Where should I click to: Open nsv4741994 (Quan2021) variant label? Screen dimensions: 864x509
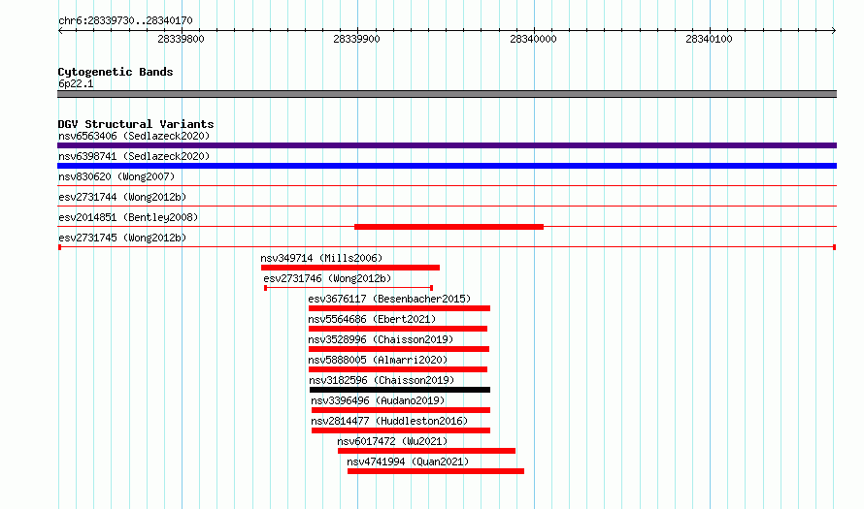tap(408, 461)
